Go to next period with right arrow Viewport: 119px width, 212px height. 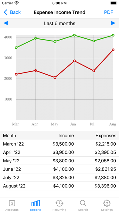(113, 23)
